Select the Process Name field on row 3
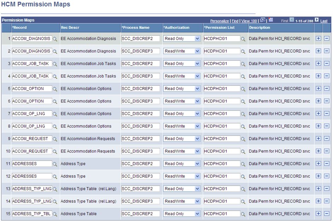Viewport: 333px width, 222px height. 141,64
